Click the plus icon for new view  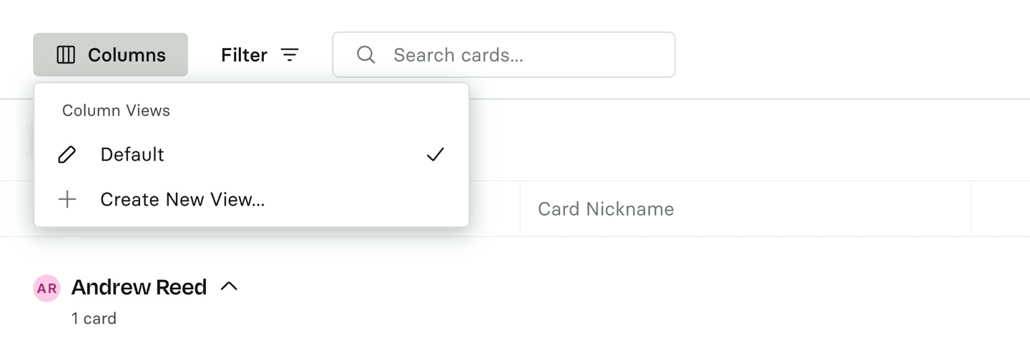tap(67, 199)
